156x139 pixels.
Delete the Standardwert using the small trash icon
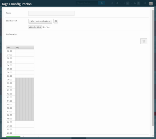pyautogui.click(x=56, y=21)
